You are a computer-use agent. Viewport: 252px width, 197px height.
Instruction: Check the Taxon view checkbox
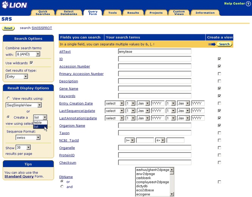(x=219, y=133)
